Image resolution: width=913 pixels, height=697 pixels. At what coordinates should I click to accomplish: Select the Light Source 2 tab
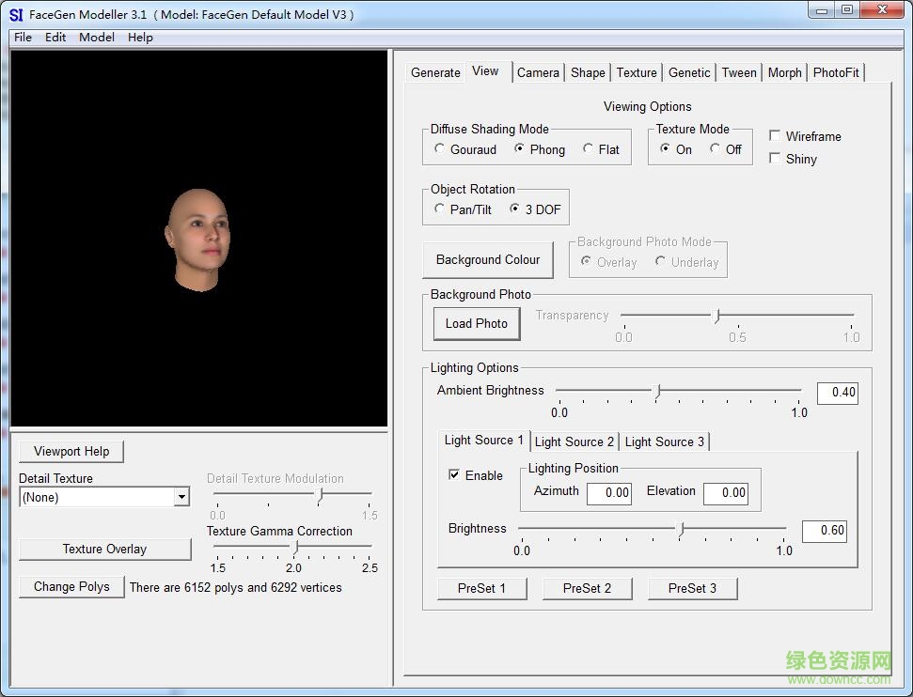[574, 441]
